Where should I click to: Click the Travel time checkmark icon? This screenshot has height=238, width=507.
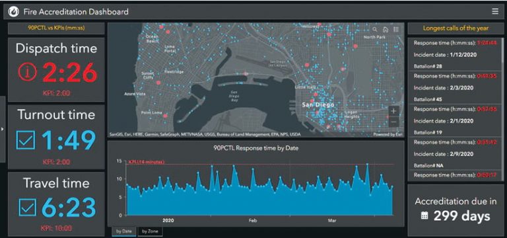click(27, 207)
